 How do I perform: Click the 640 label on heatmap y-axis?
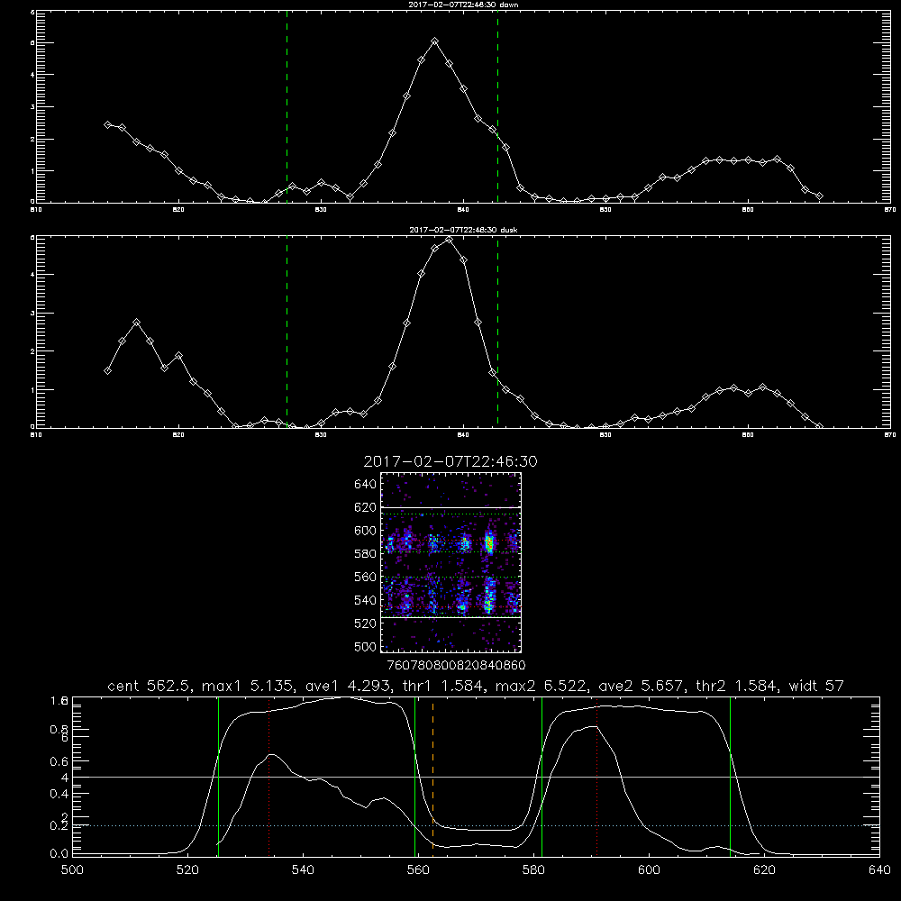point(366,485)
